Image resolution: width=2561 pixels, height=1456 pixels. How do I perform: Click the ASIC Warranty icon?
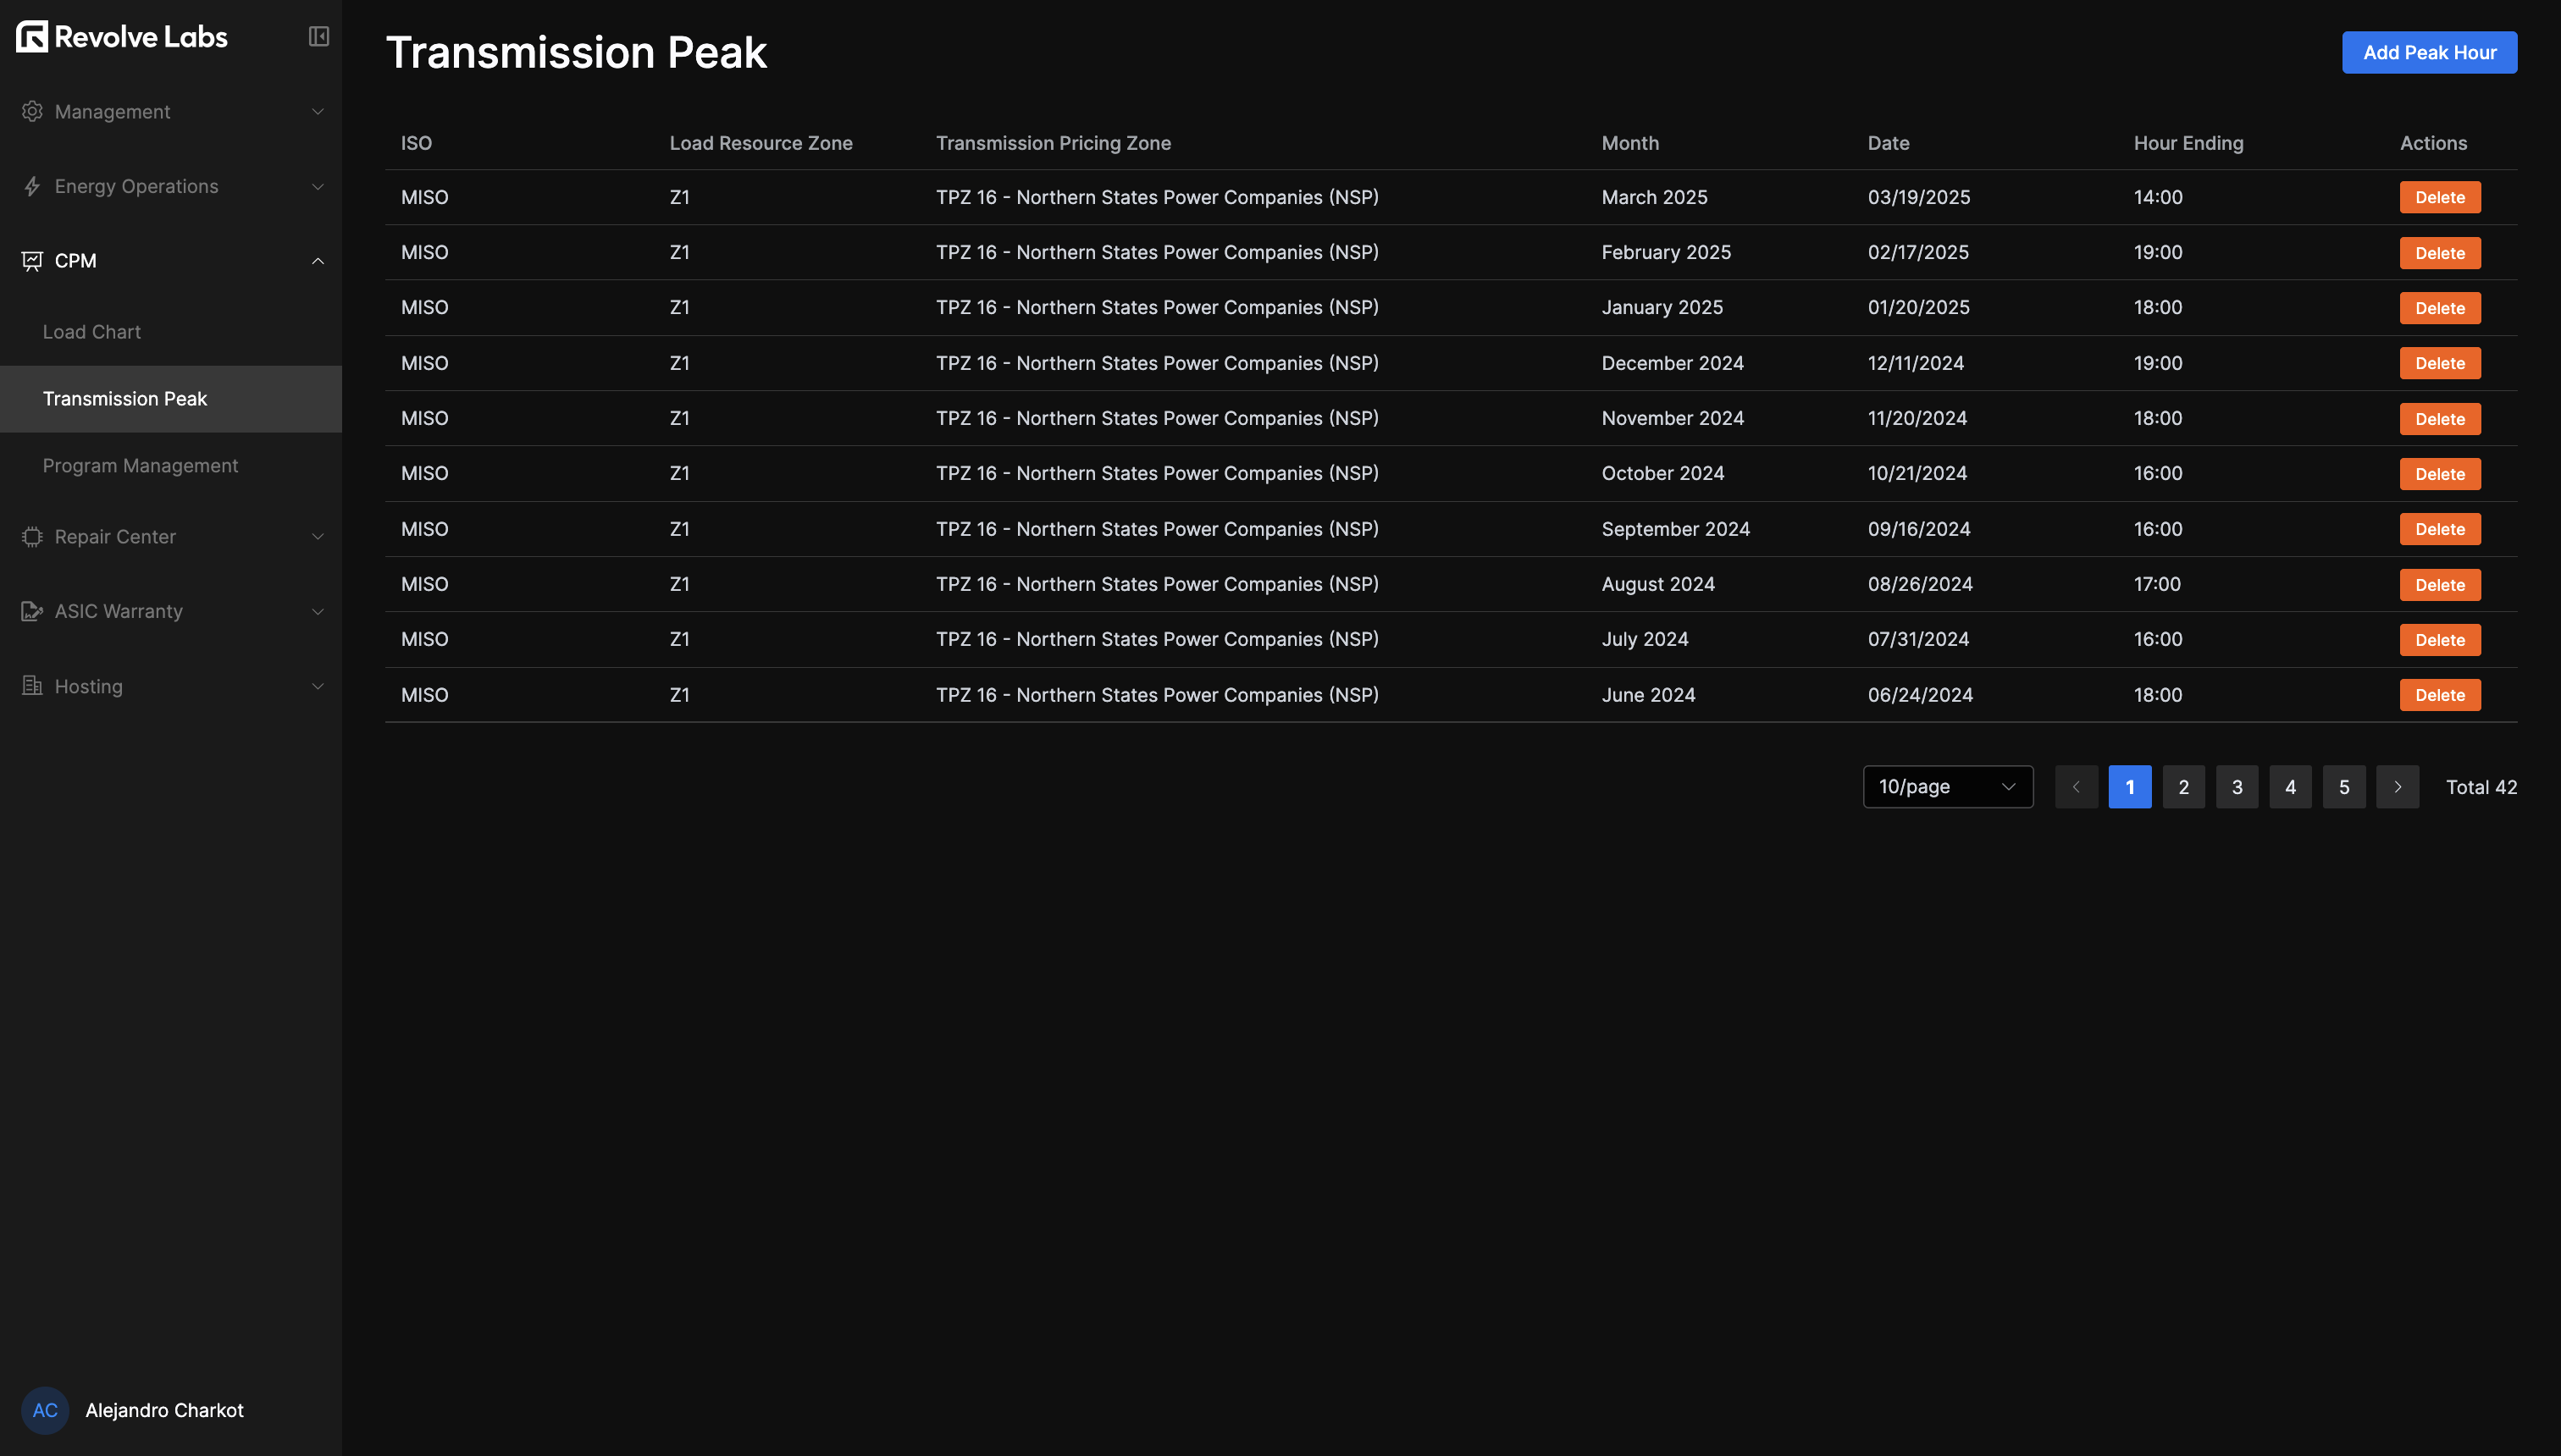[32, 611]
